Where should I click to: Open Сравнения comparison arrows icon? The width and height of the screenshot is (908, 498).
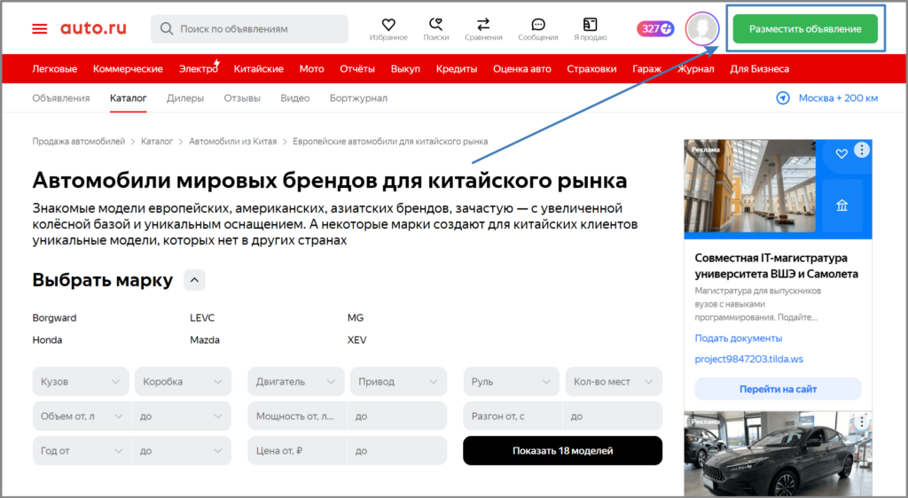point(483,25)
